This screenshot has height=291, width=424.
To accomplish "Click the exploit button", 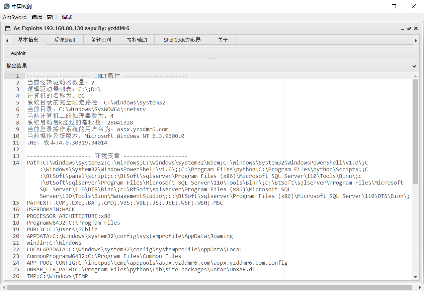I will (18, 53).
